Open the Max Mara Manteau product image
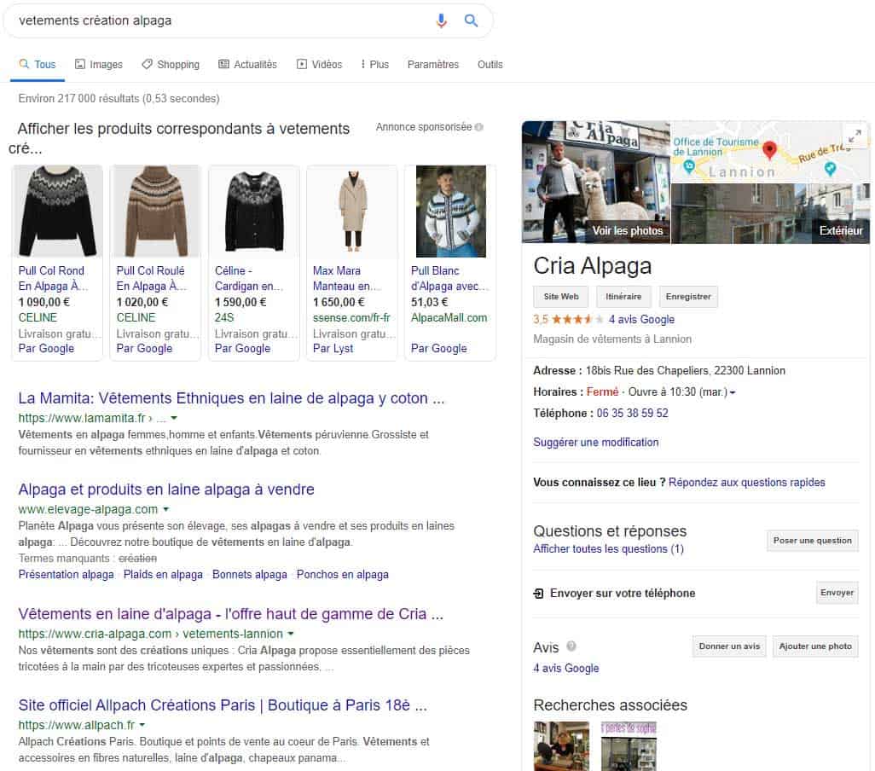The width and height of the screenshot is (875, 771). tap(352, 211)
